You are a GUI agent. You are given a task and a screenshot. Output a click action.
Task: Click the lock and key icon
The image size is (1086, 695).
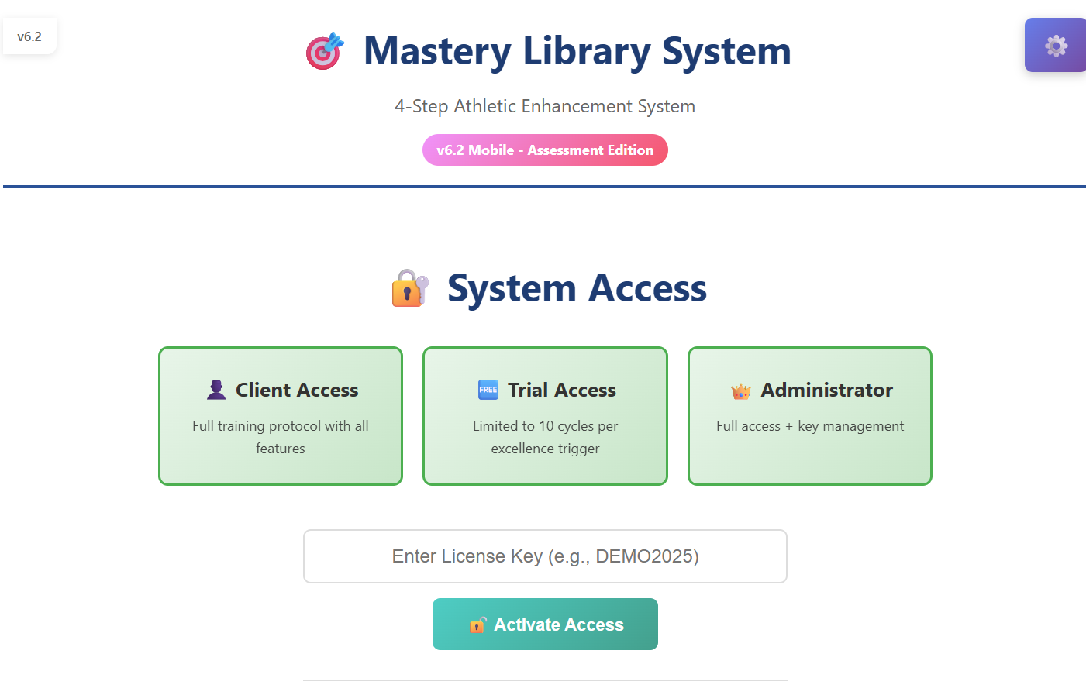tap(410, 288)
